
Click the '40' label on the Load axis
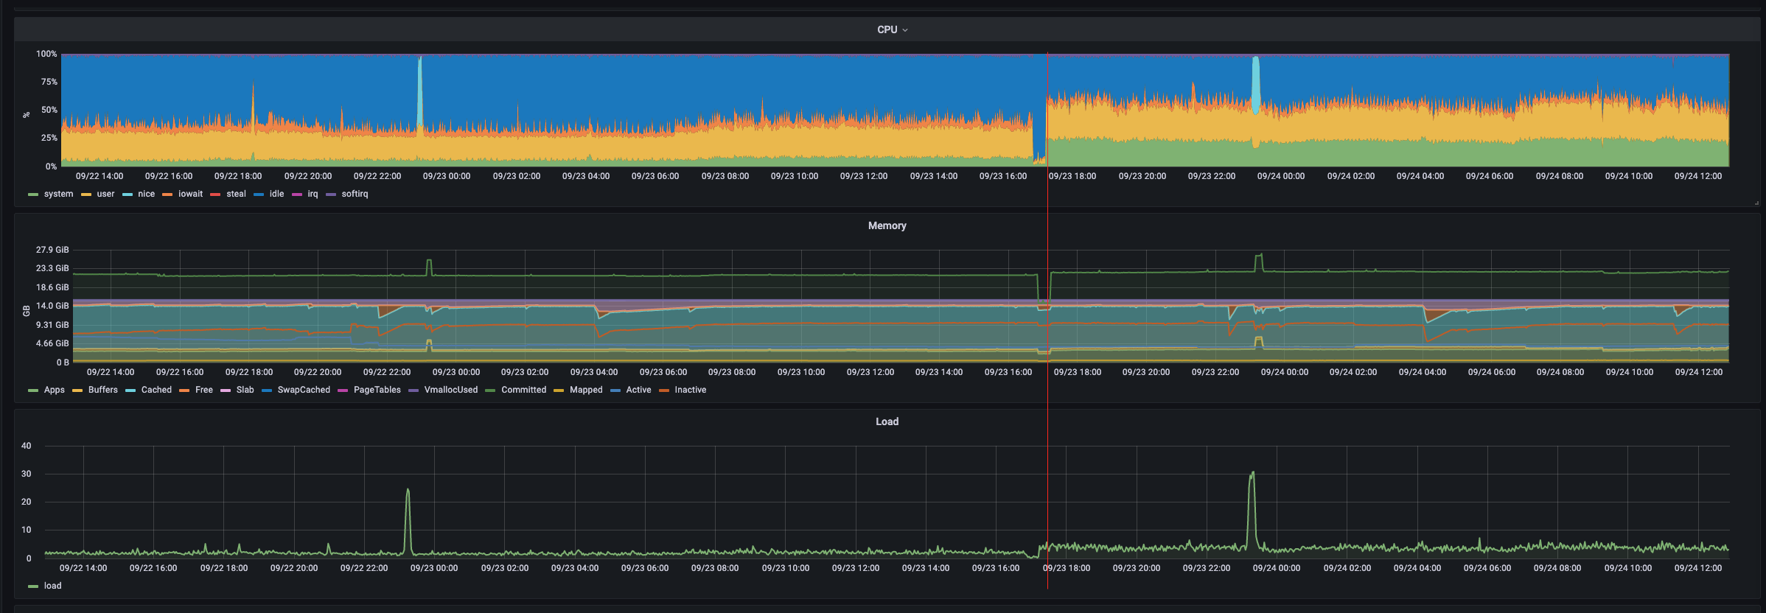27,446
